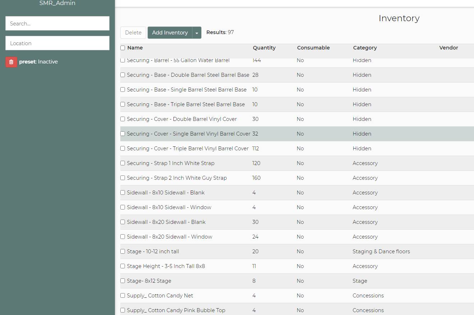
Task: Sort by the Quantity column header
Action: tap(264, 48)
